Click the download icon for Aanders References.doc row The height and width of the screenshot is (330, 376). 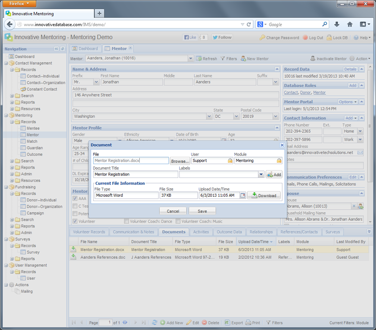73,257
